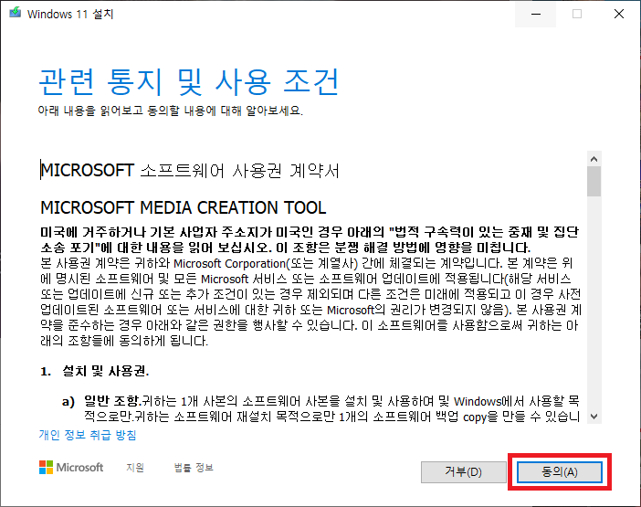Click the 거부(D) decline button
The width and height of the screenshot is (641, 507).
464,472
